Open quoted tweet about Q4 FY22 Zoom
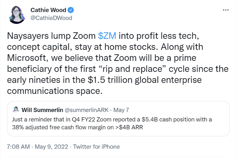This screenshot has width=243, height=160. coord(118,119)
